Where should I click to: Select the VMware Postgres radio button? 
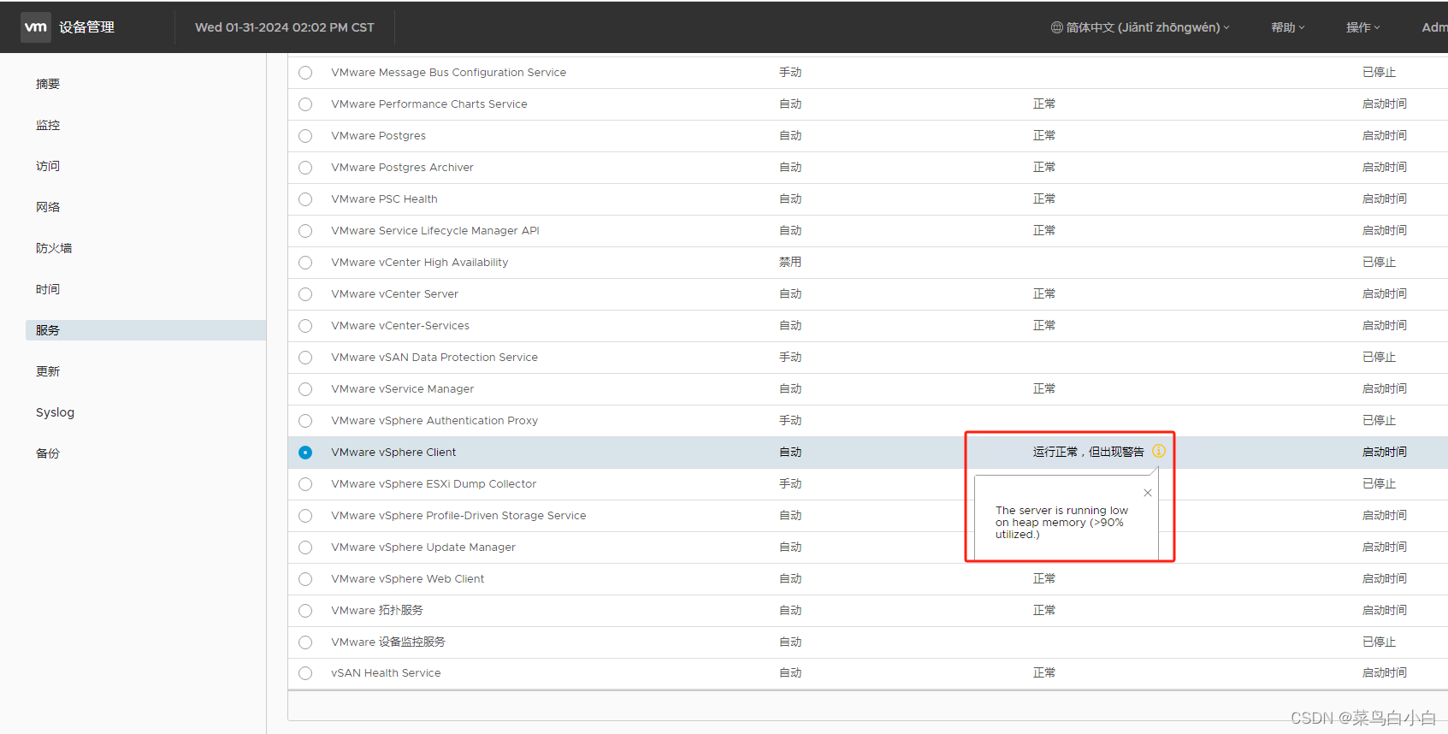[305, 136]
